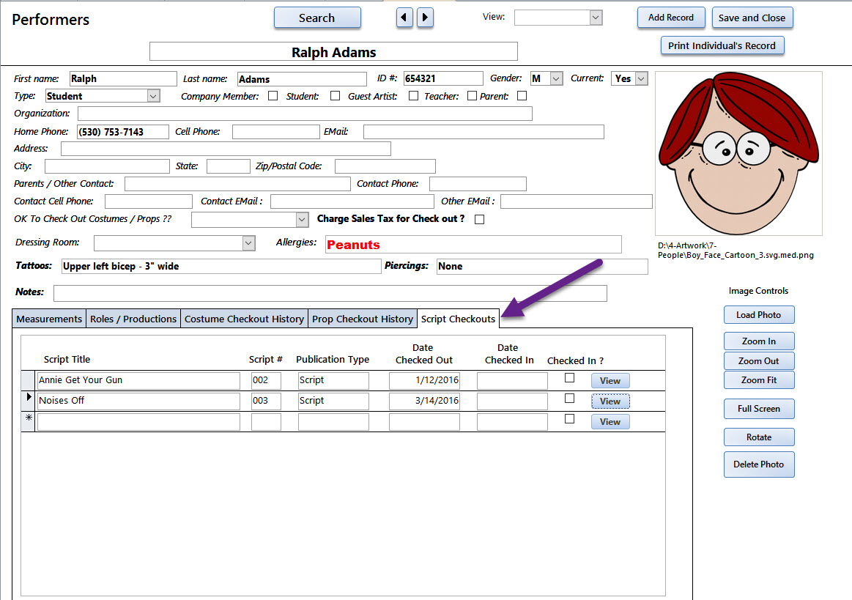This screenshot has width=852, height=600.
Task: Toggle Checked In box on empty new row
Action: click(569, 419)
